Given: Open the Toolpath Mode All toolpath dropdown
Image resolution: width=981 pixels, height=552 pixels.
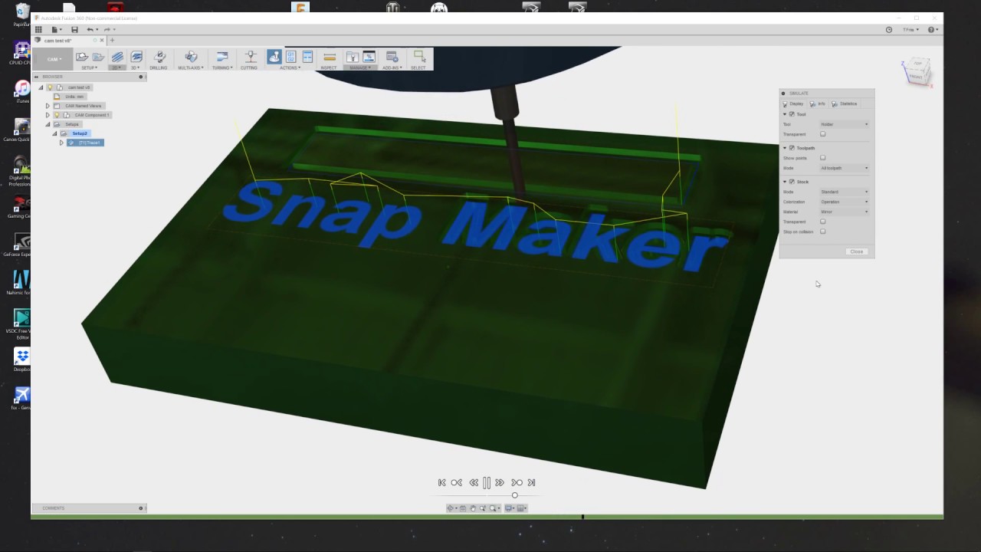Looking at the screenshot, I should point(845,168).
